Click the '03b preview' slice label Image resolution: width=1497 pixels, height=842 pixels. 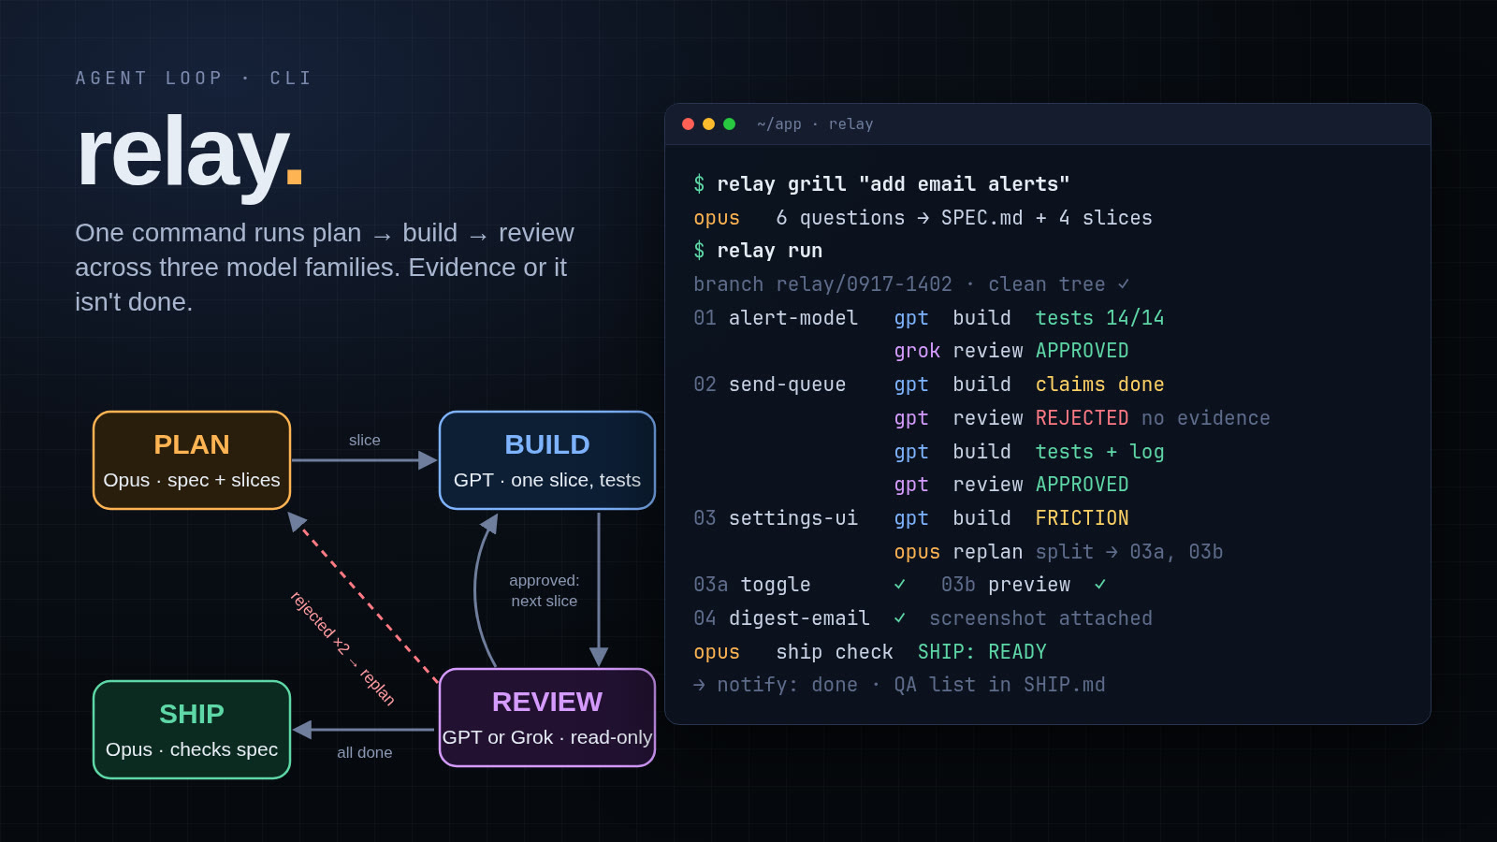coord(1006,585)
